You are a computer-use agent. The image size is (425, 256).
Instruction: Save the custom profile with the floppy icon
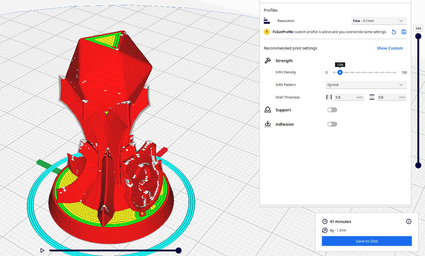pyautogui.click(x=404, y=32)
